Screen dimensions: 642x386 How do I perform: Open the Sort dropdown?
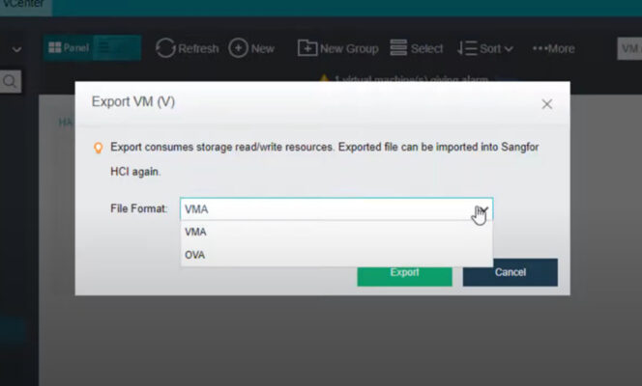(485, 48)
